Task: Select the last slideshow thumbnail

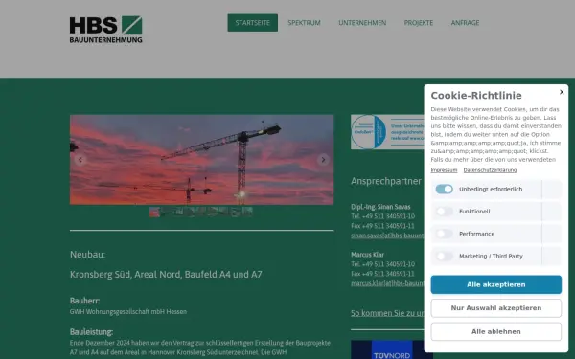Action: pyautogui.click(x=247, y=212)
